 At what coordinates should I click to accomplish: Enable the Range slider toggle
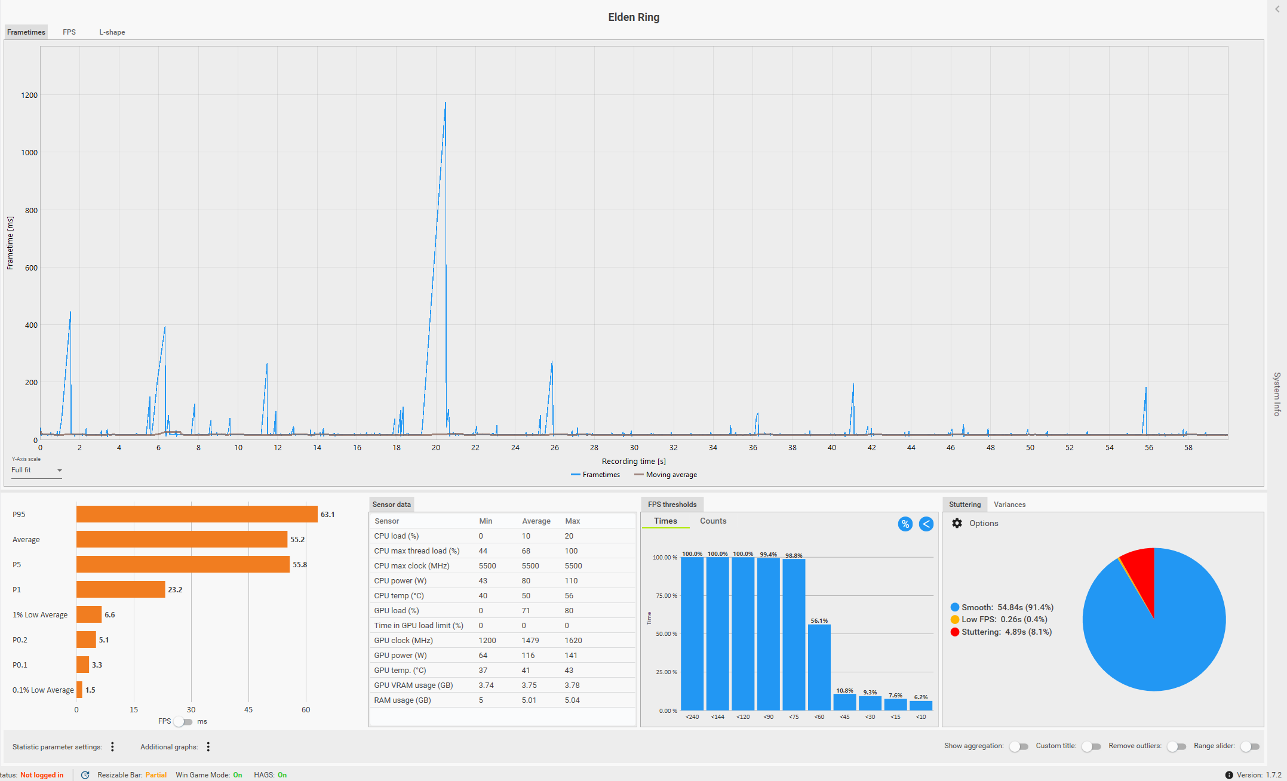1250,746
